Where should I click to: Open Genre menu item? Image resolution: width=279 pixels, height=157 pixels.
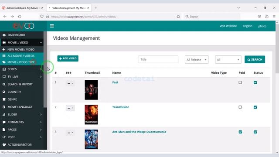pyautogui.click(x=22, y=99)
